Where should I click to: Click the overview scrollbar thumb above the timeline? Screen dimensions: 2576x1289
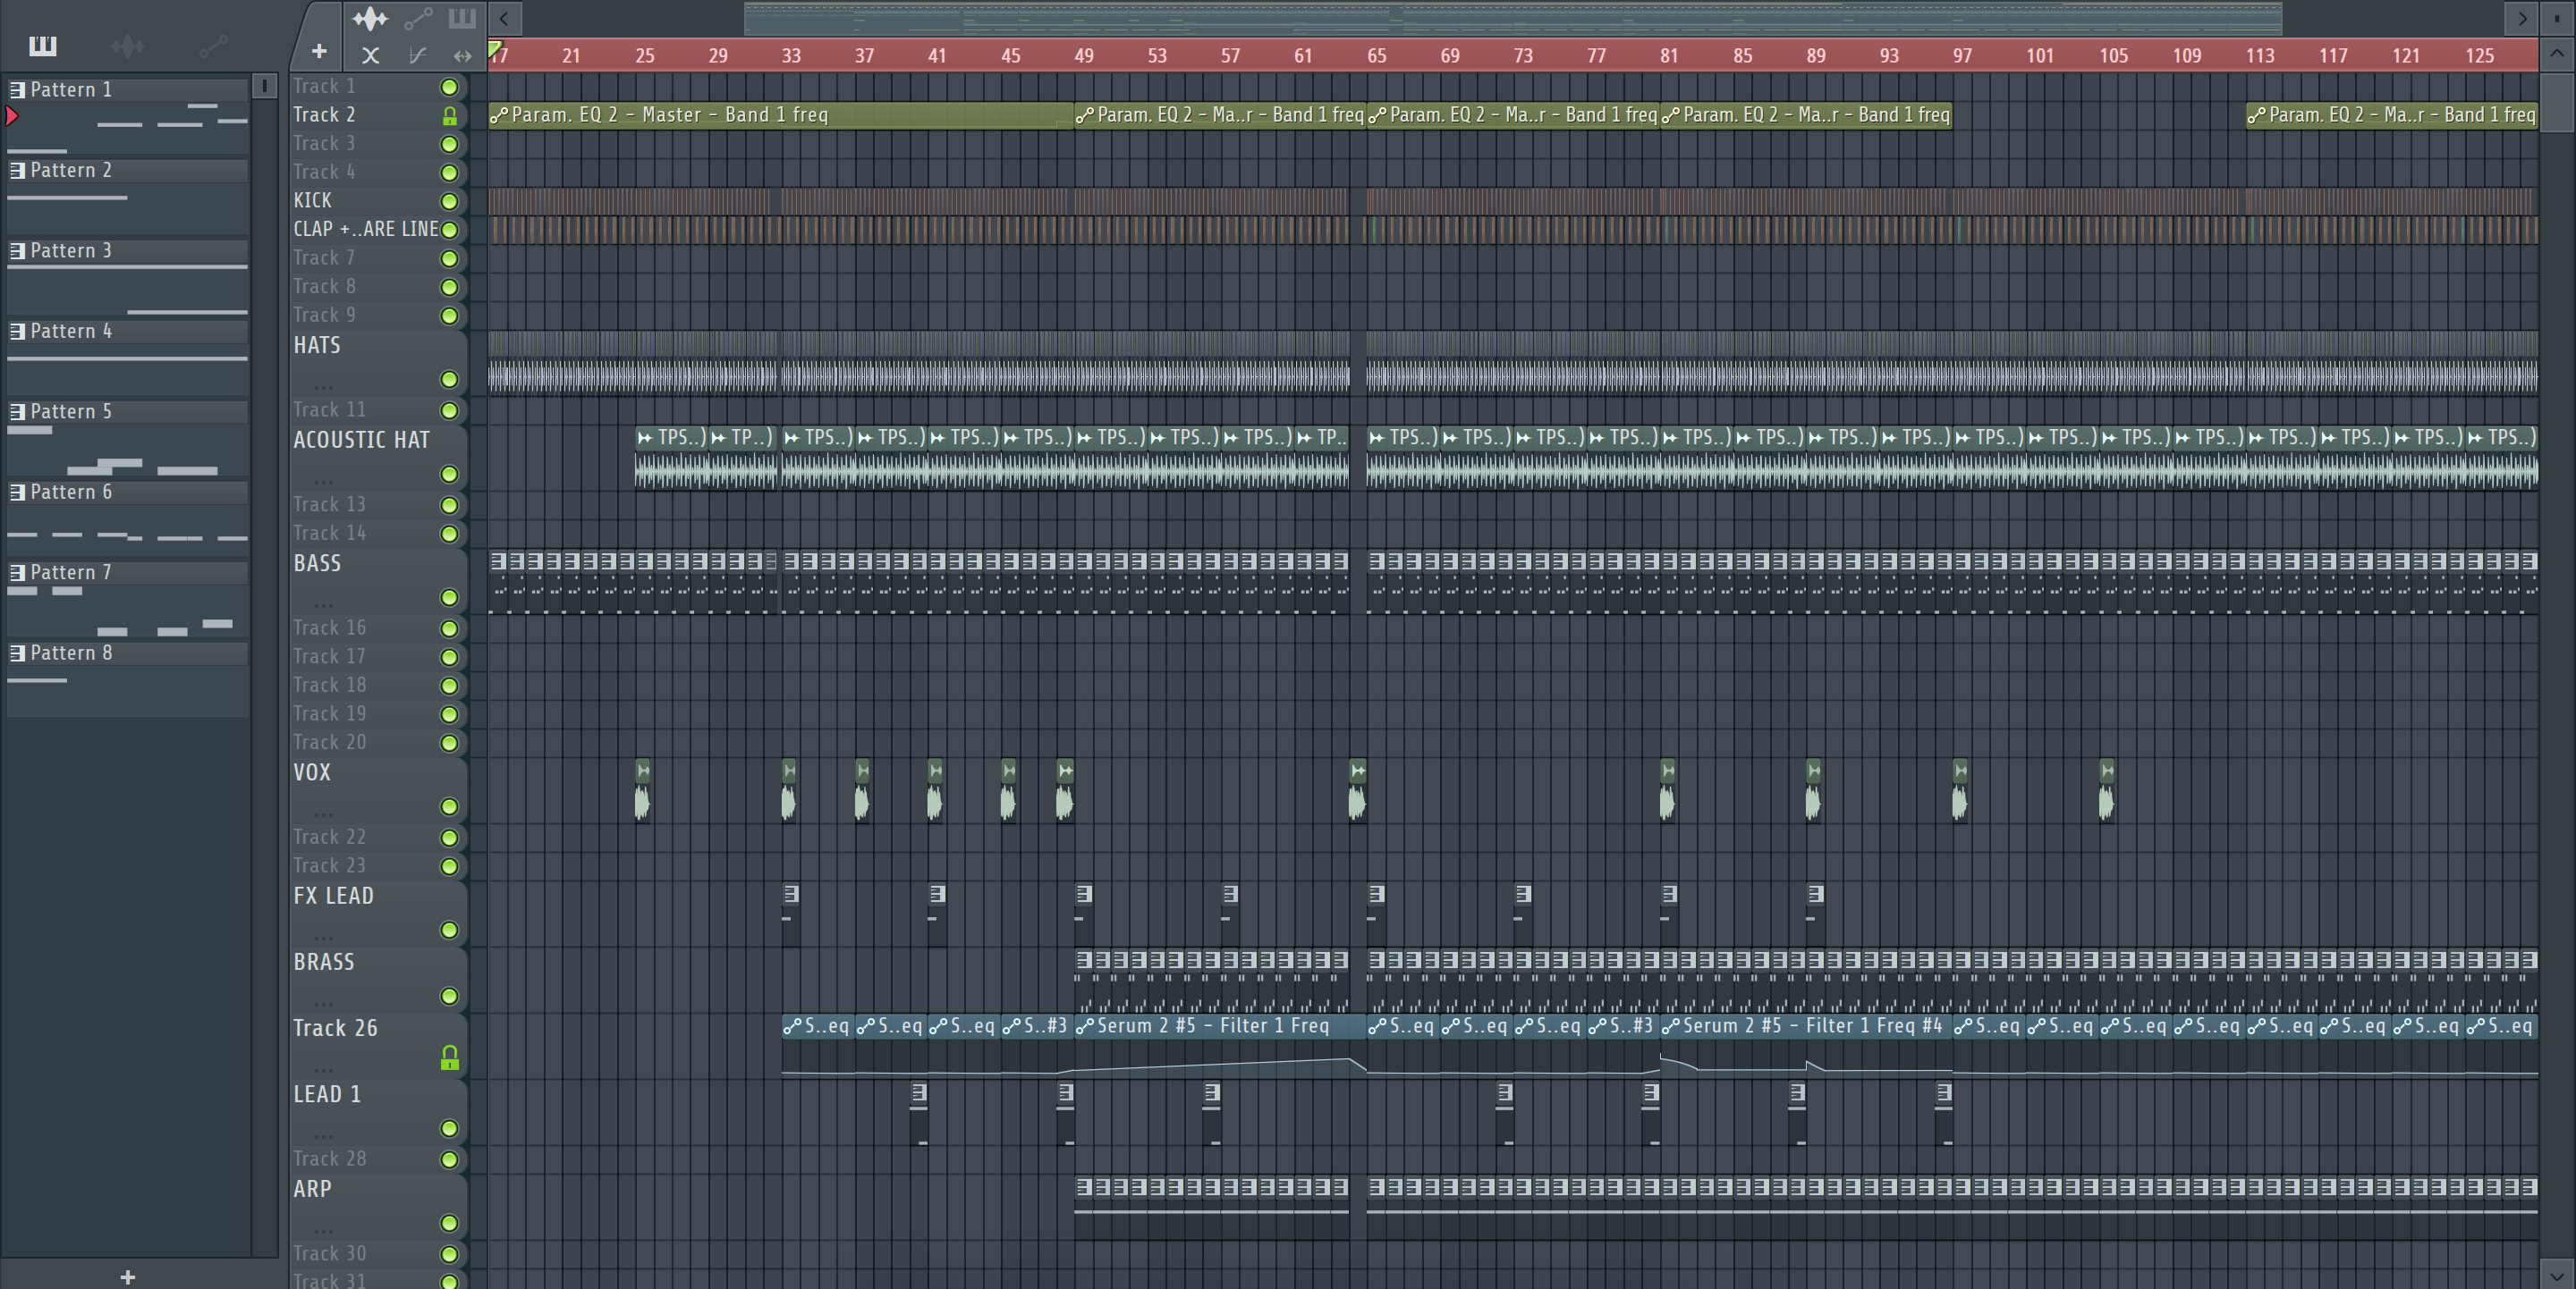[x=1513, y=17]
